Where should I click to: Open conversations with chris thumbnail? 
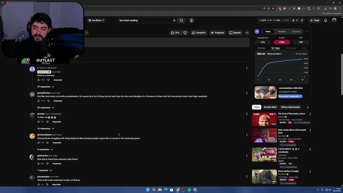click(x=266, y=92)
